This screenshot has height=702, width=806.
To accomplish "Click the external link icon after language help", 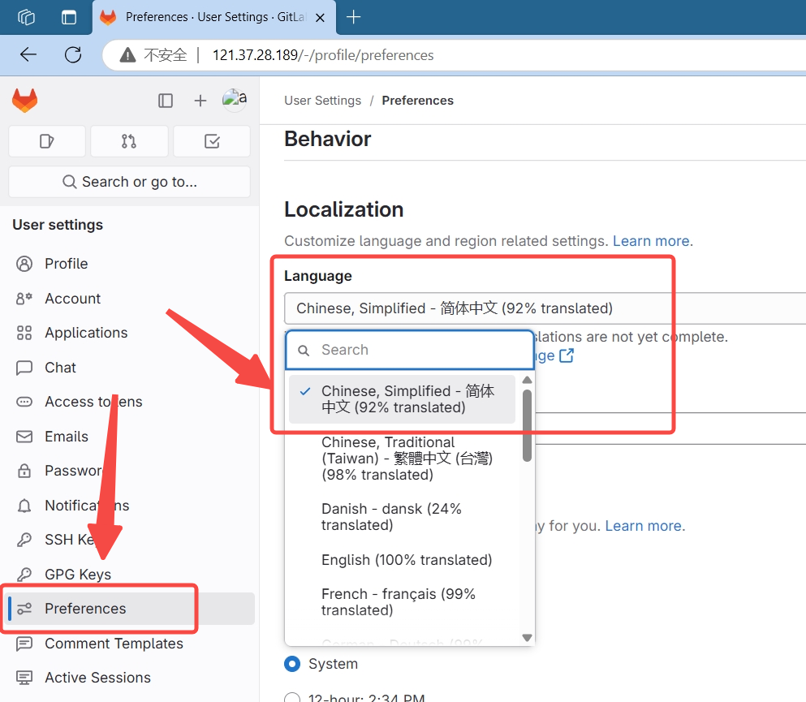I will tap(567, 355).
